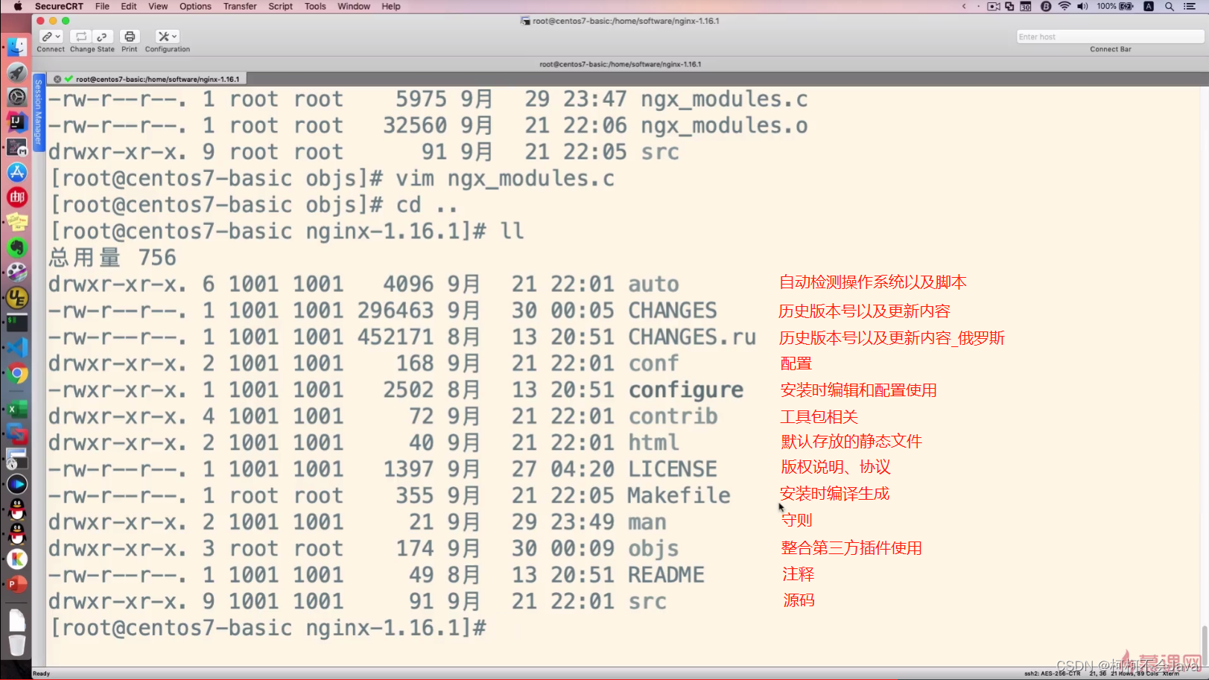The width and height of the screenshot is (1209, 680).
Task: Open Evernote elephant icon in dock
Action: pos(17,247)
